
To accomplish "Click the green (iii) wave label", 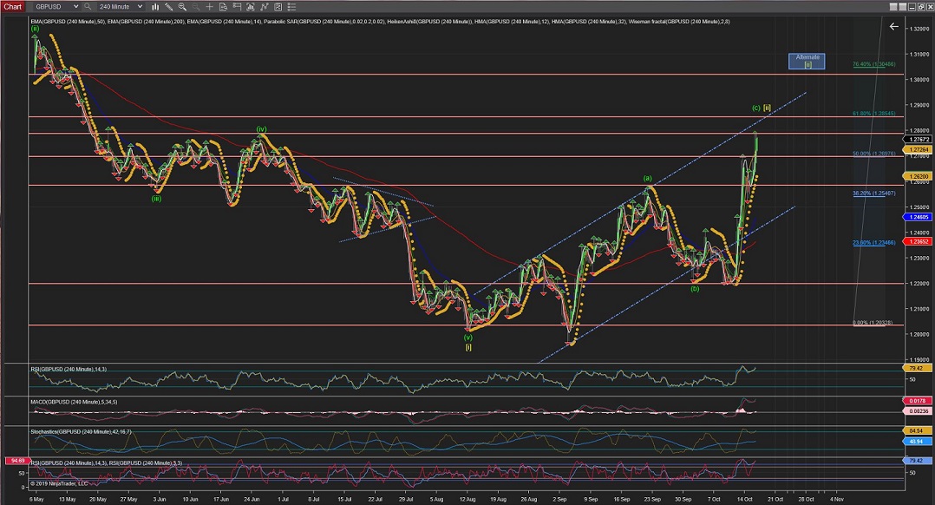I will tap(156, 199).
